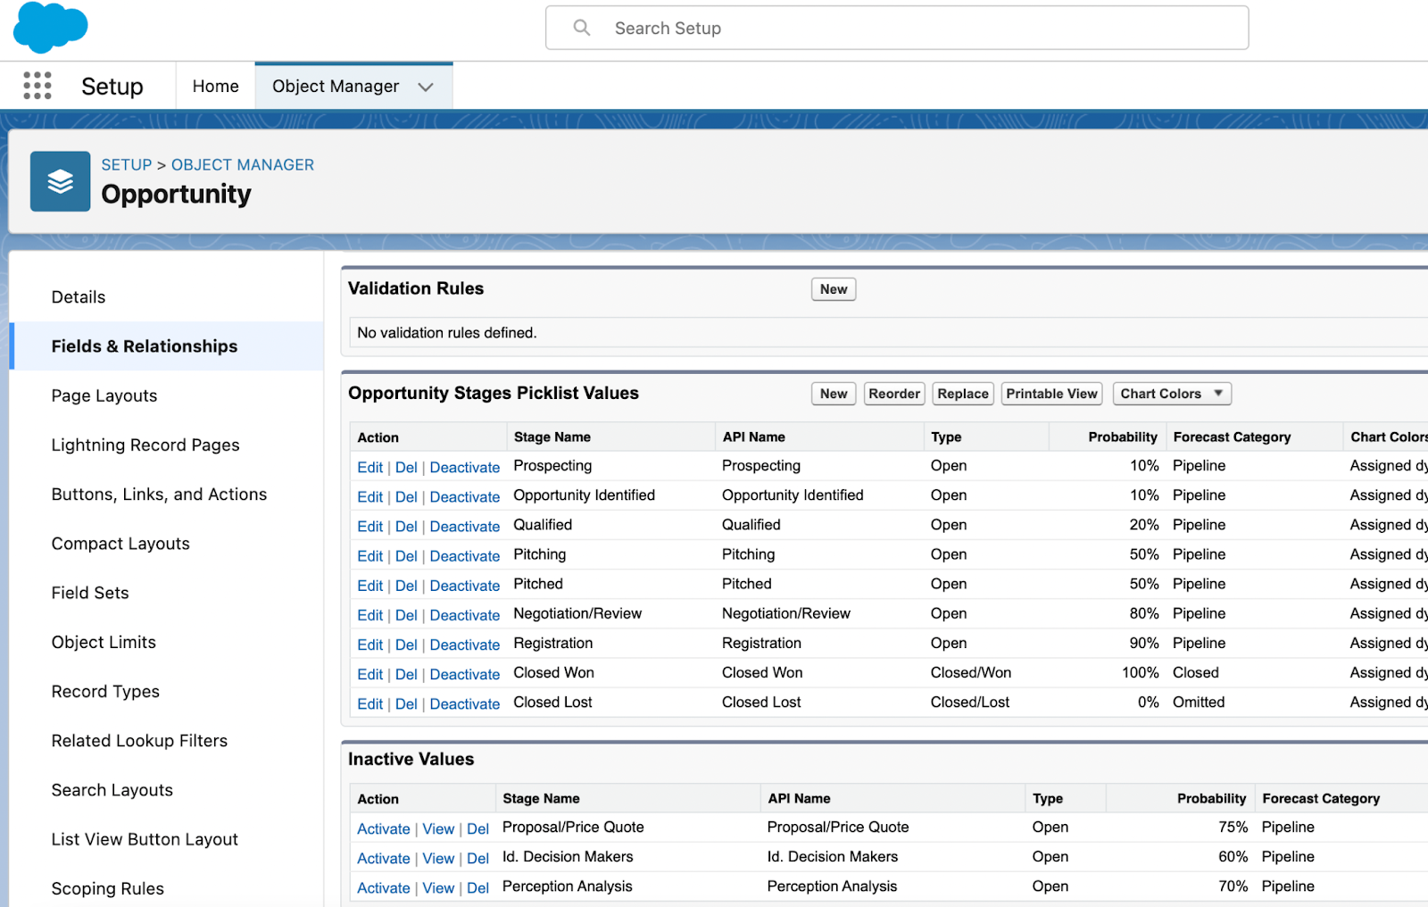Open the Object Manager tab
This screenshot has height=907, width=1428.
coord(335,86)
